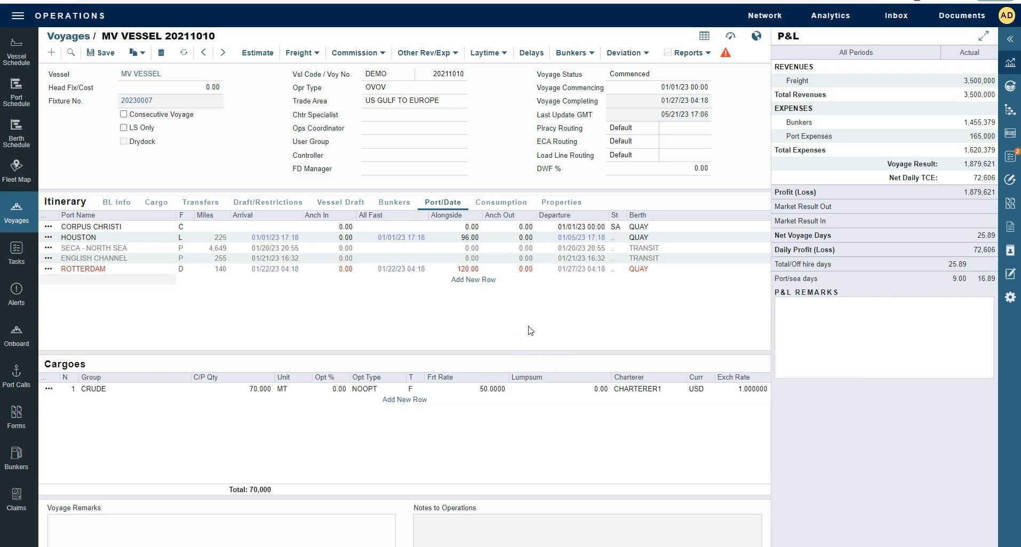Expand Other Rev/Exp dropdown

[427, 53]
